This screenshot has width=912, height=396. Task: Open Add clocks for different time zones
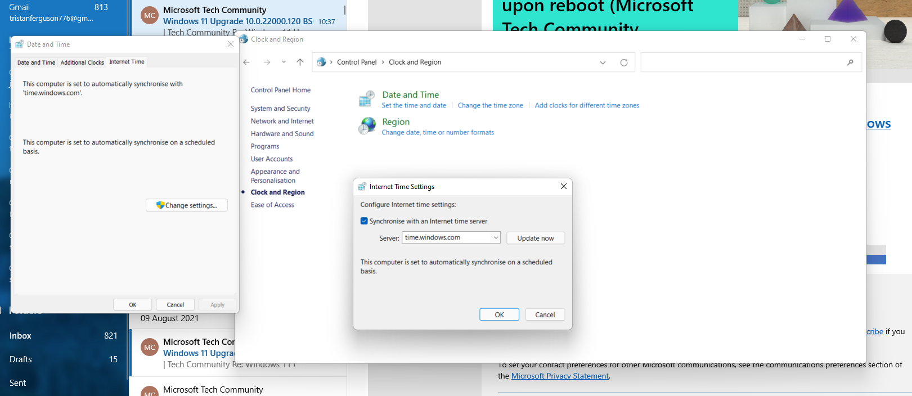tap(587, 106)
